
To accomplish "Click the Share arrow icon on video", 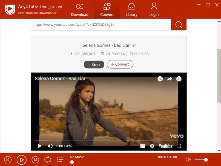I will 169,79.
